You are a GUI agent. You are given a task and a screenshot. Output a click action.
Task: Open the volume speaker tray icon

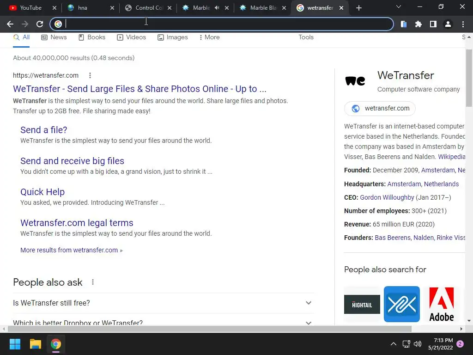click(418, 344)
